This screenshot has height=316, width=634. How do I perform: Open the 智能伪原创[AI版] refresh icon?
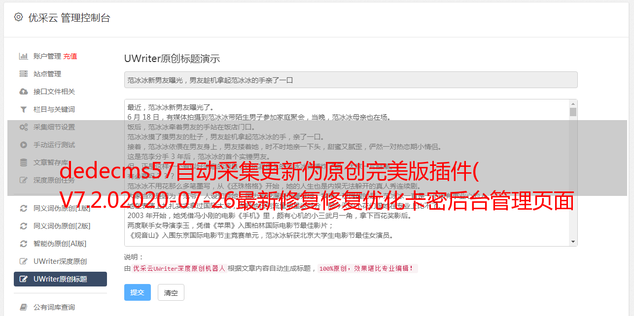pyautogui.click(x=23, y=244)
